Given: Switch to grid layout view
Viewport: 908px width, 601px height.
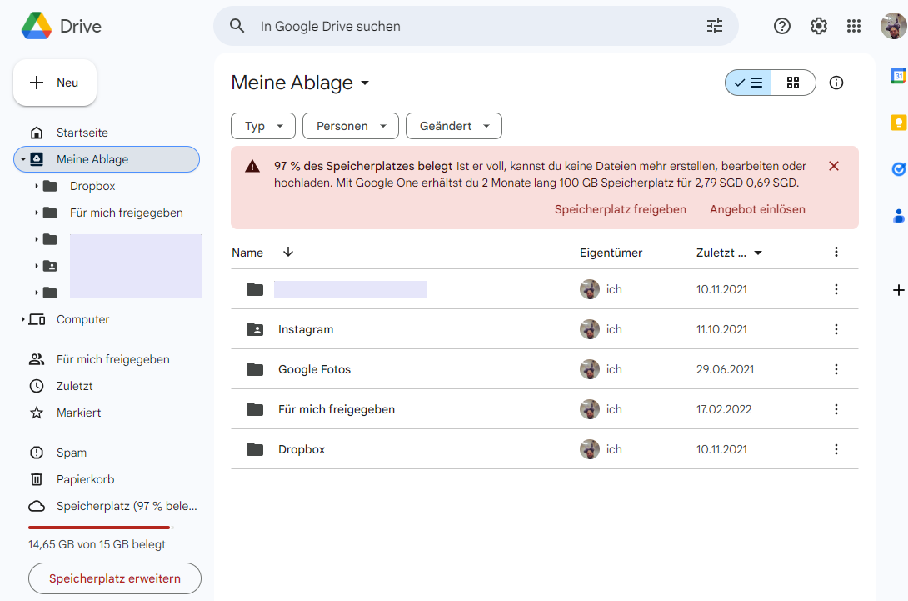Looking at the screenshot, I should (793, 83).
